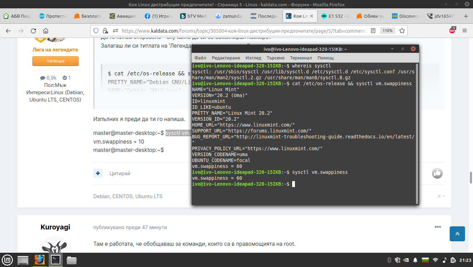Like the post with thumbs-up icon
The image size is (473, 267).
point(437,173)
